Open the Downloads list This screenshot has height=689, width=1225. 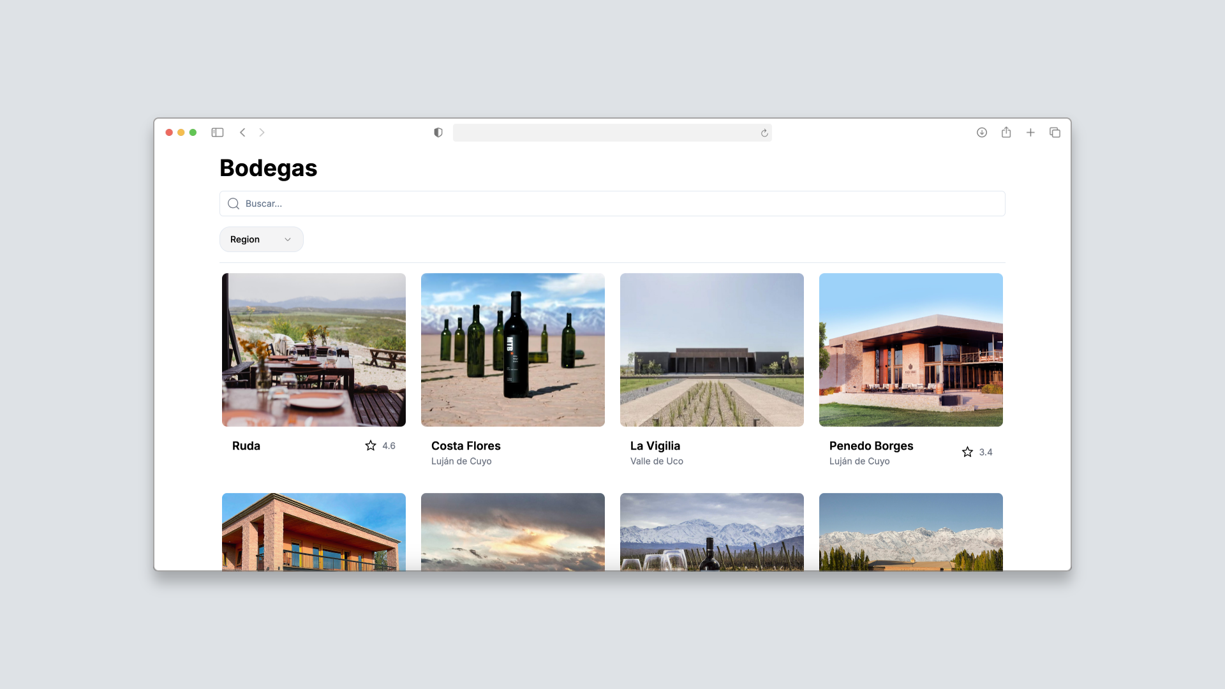(982, 132)
